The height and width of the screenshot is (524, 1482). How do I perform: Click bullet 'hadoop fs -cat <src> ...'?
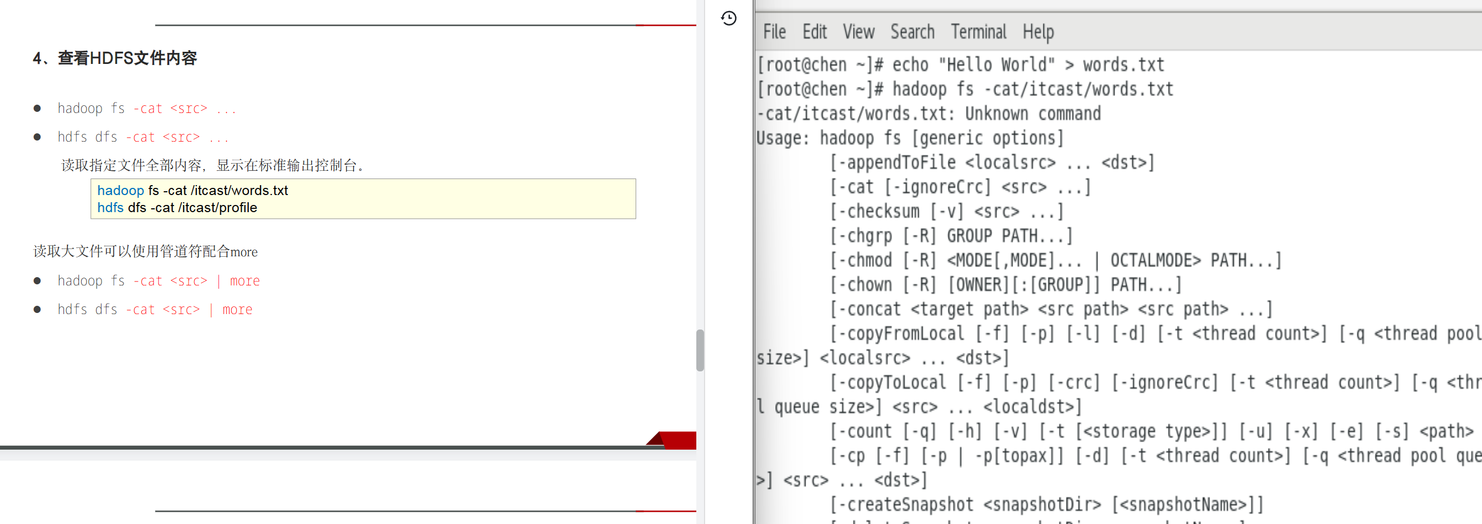[x=147, y=109]
